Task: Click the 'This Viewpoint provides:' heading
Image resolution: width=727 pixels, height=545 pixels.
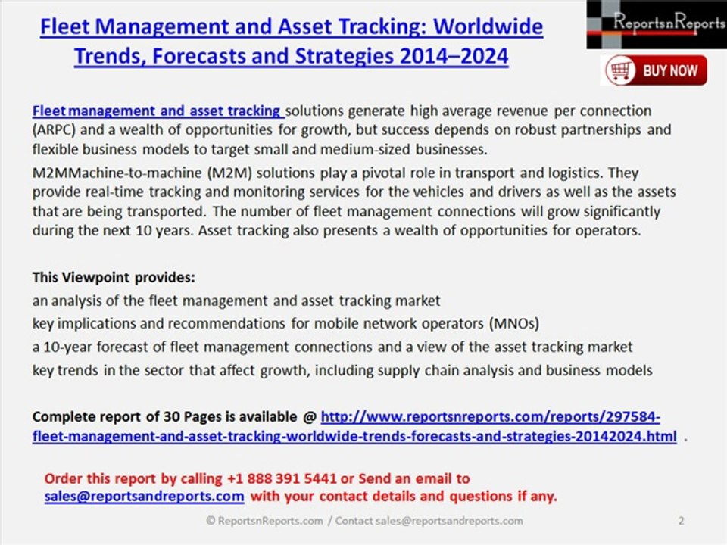Action: click(x=114, y=277)
